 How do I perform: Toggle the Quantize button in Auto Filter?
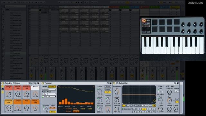click(127, 109)
